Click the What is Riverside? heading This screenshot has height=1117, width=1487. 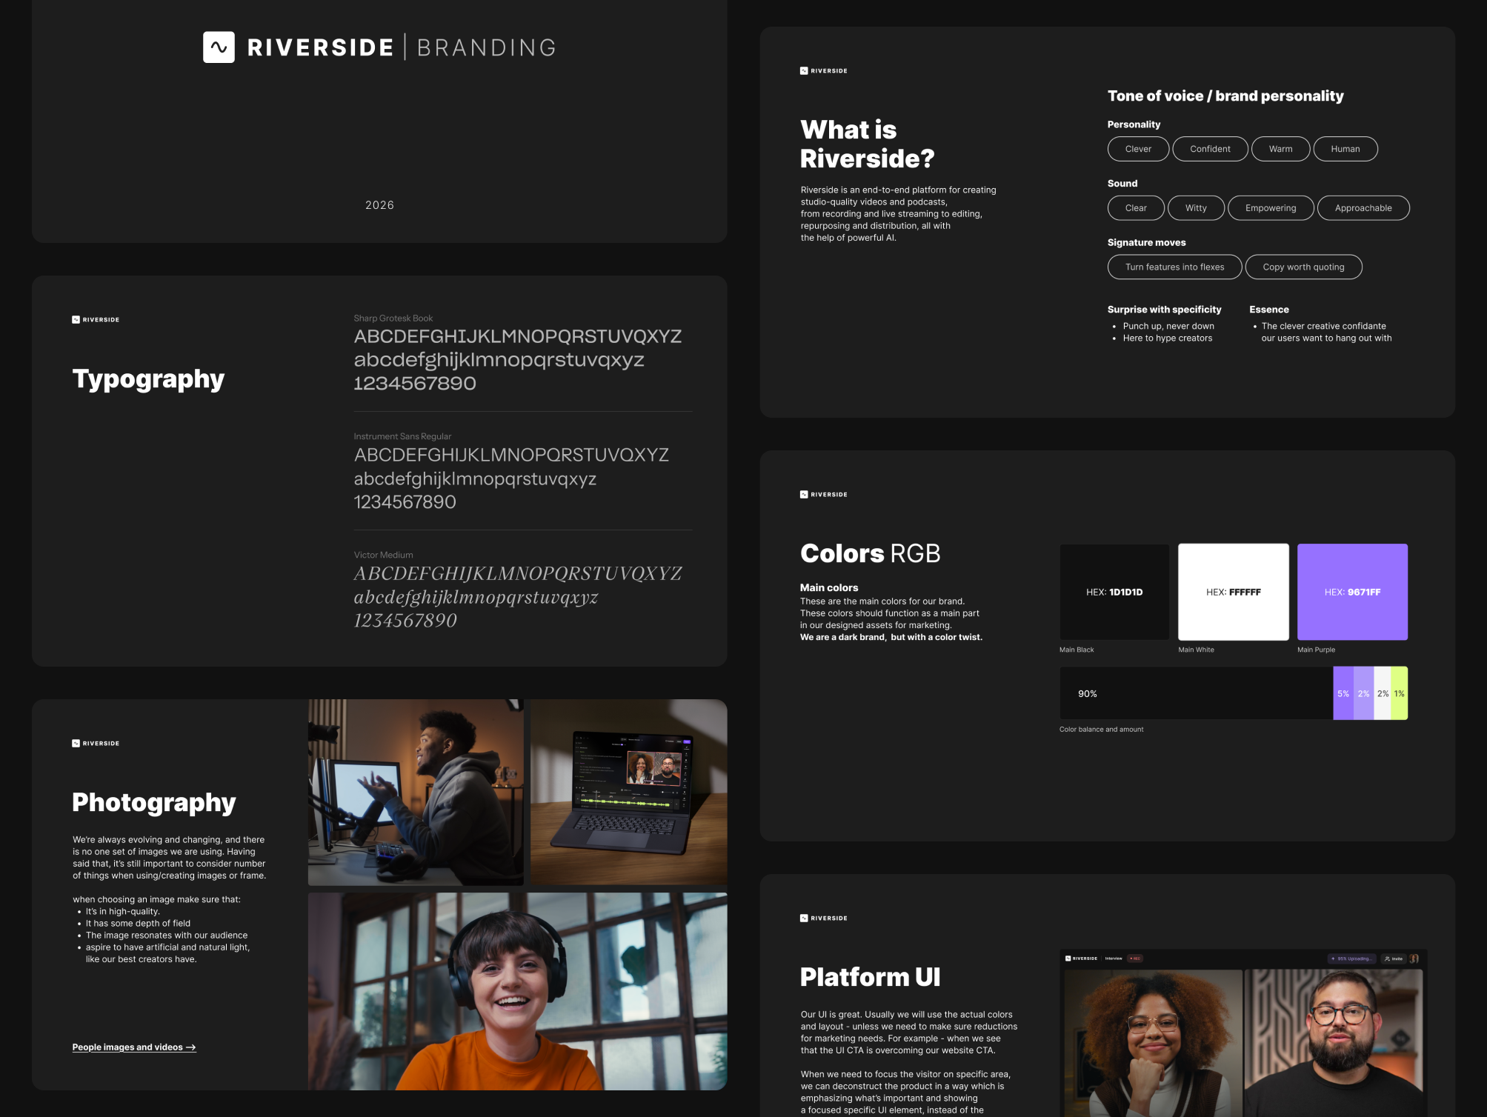(x=868, y=144)
